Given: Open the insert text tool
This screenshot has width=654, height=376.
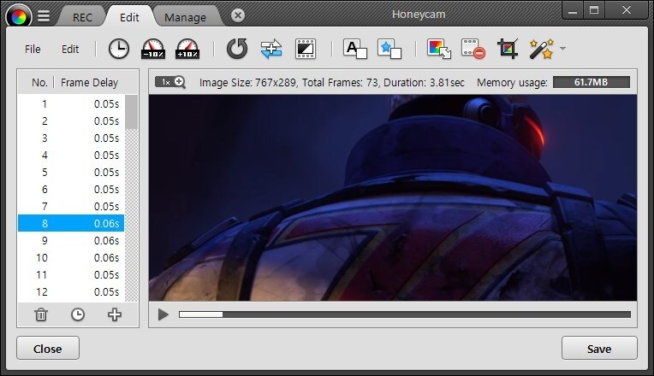Looking at the screenshot, I should (354, 50).
